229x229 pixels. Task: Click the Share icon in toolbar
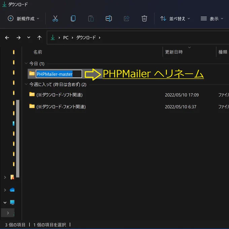click(127, 19)
